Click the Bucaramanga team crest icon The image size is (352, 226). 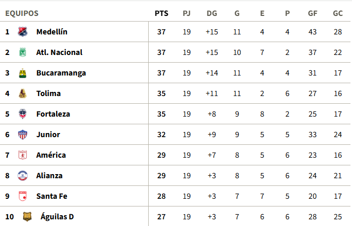[x=23, y=73]
